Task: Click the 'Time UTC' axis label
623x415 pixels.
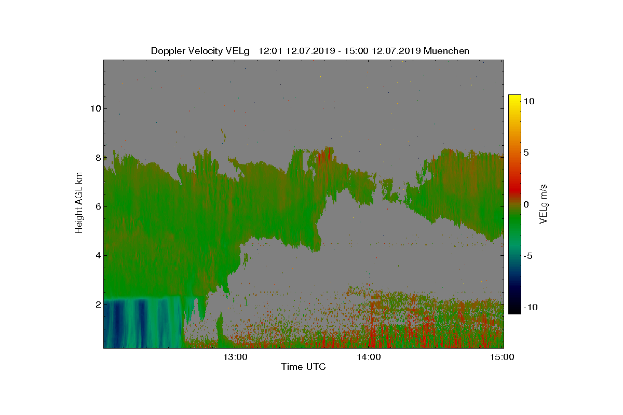Action: (x=303, y=367)
